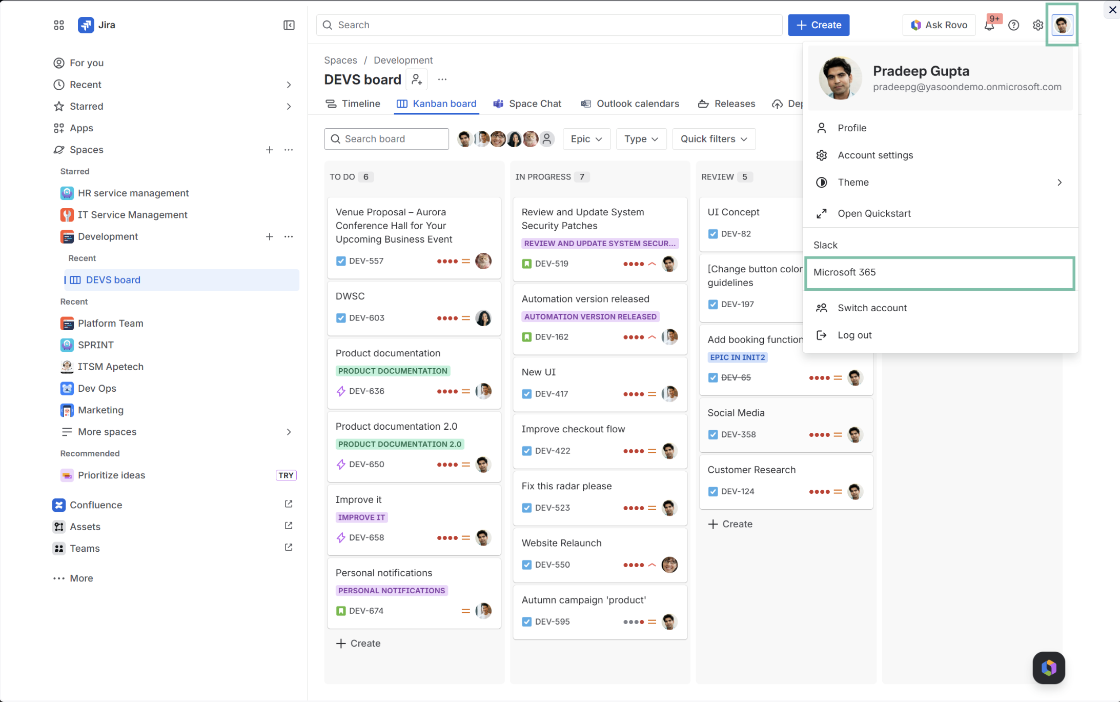Choose Switch account in the menu
1120x702 pixels.
[x=940, y=308]
